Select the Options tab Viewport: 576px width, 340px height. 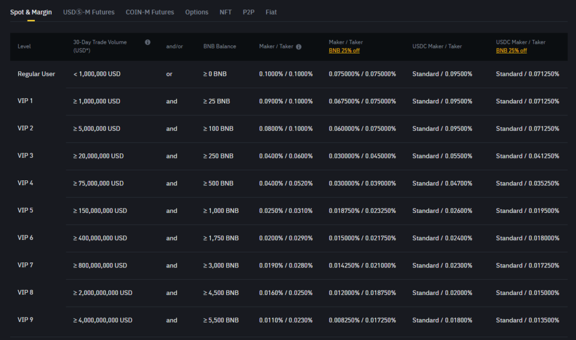coord(196,12)
